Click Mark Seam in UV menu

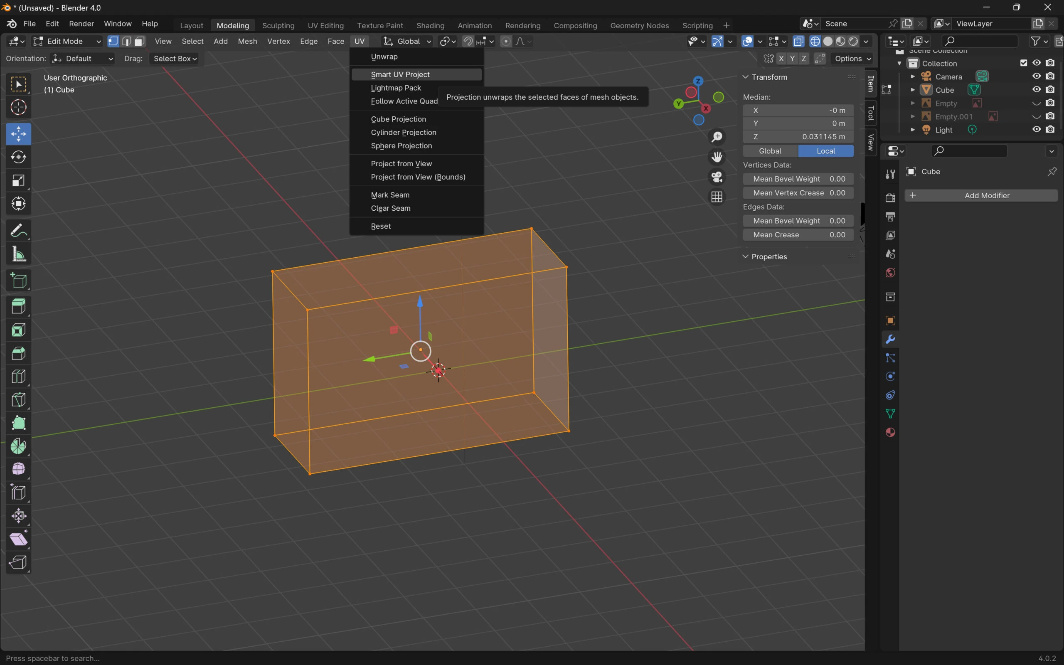[389, 195]
